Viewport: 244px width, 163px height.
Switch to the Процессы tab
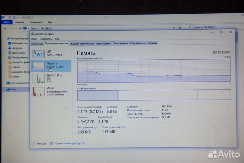[x=37, y=44]
